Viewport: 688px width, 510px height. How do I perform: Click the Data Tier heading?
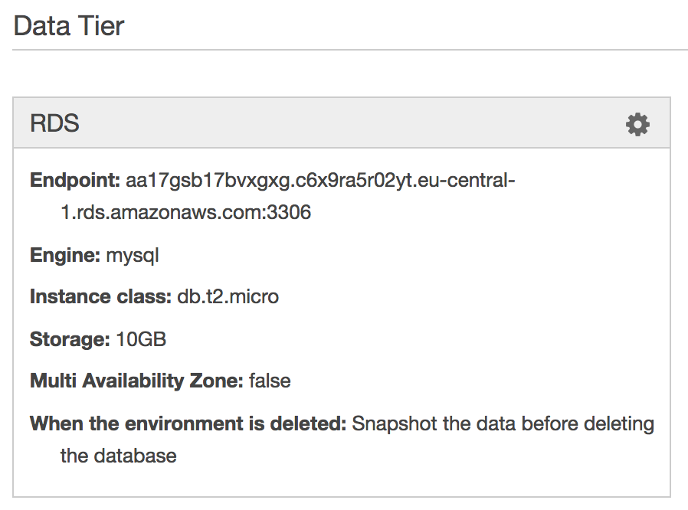[69, 26]
